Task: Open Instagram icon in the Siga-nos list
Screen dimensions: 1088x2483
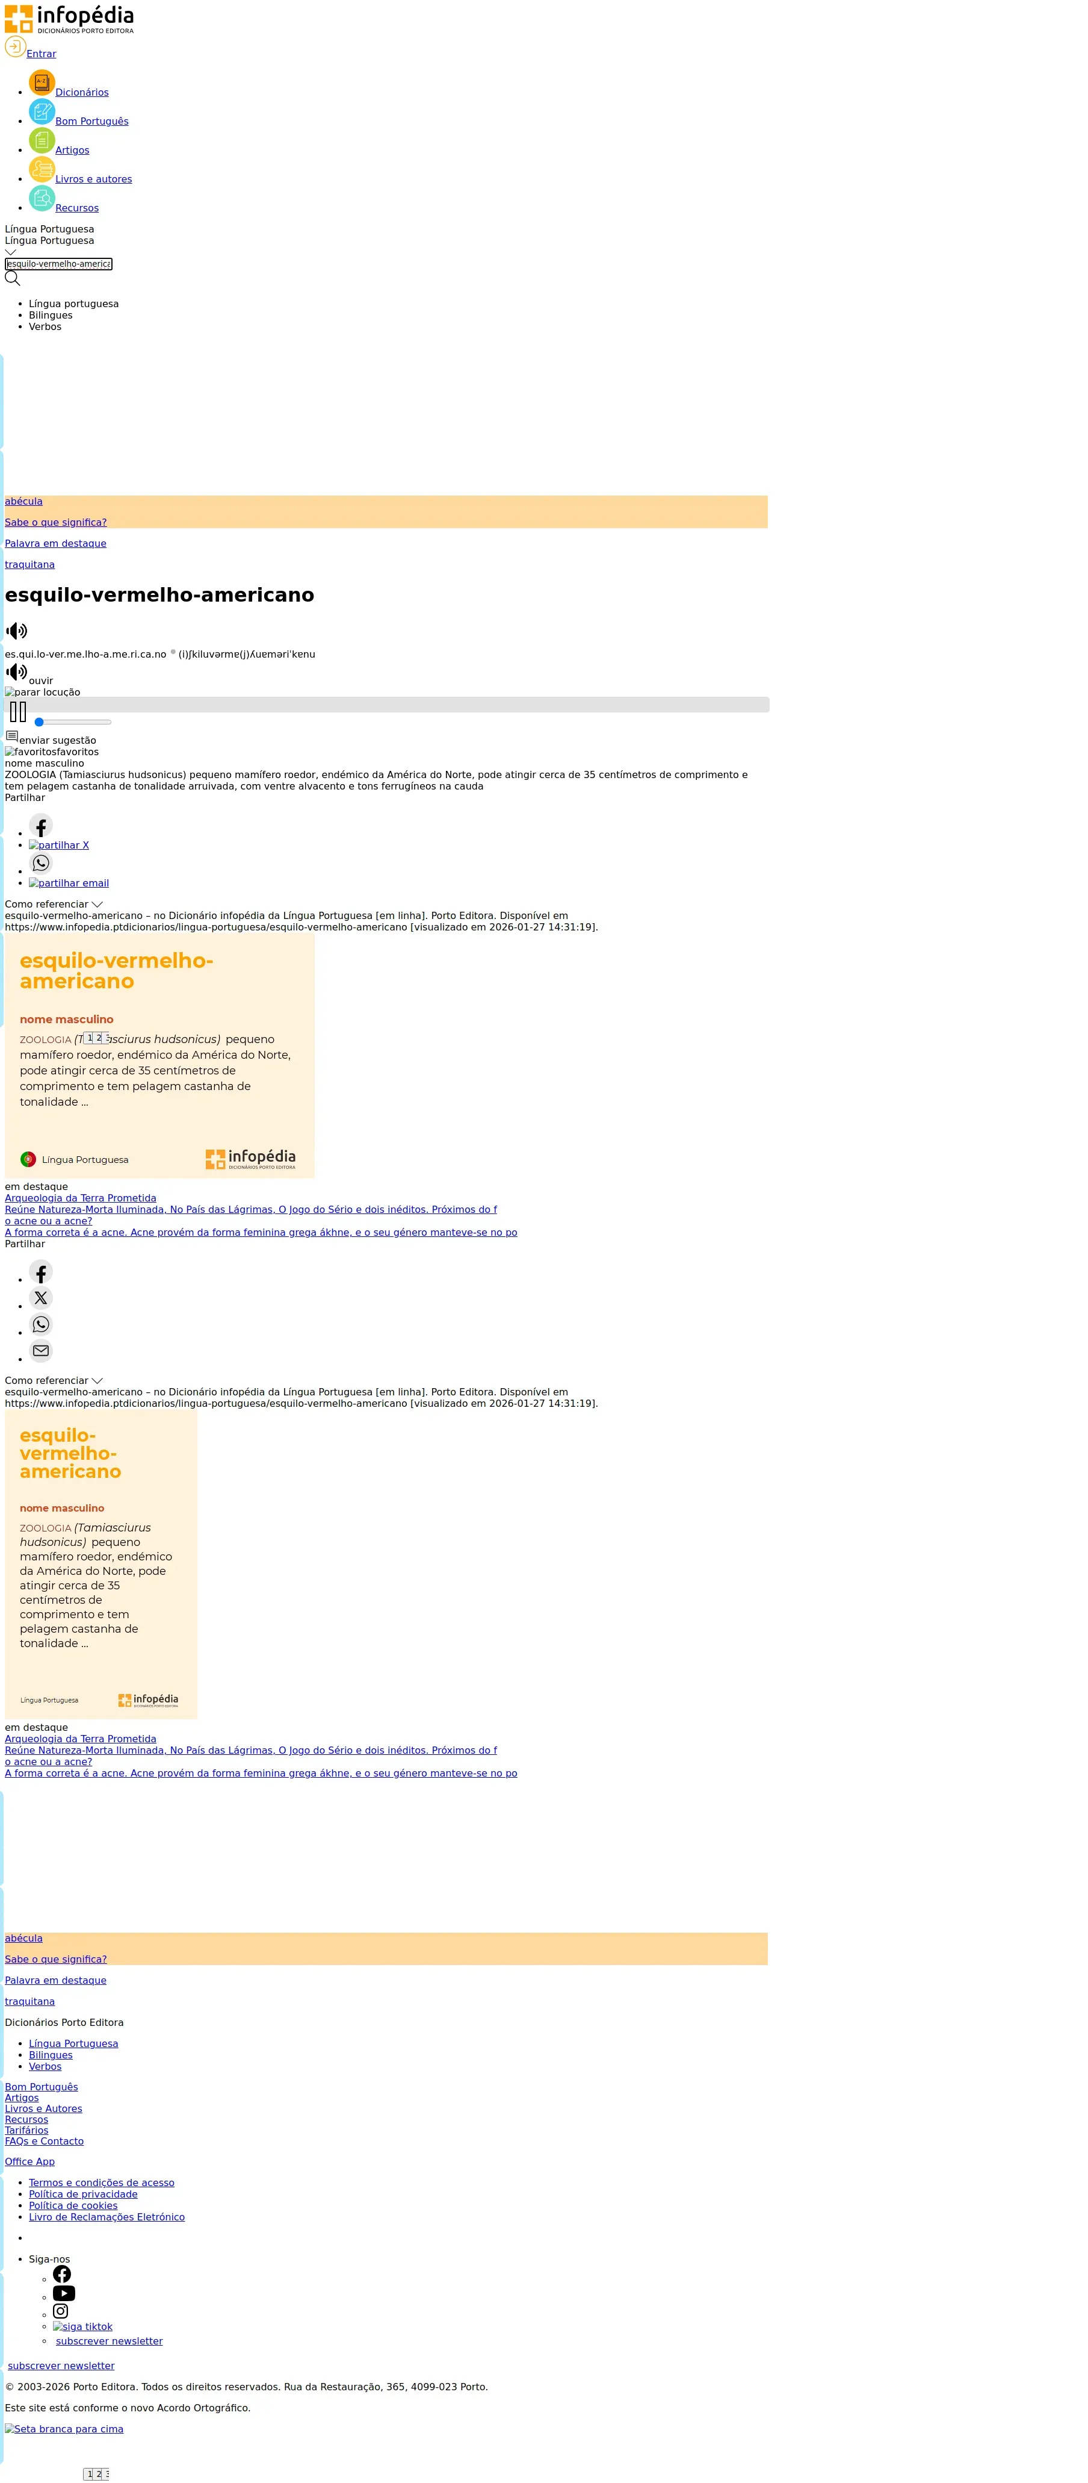Action: (61, 2311)
